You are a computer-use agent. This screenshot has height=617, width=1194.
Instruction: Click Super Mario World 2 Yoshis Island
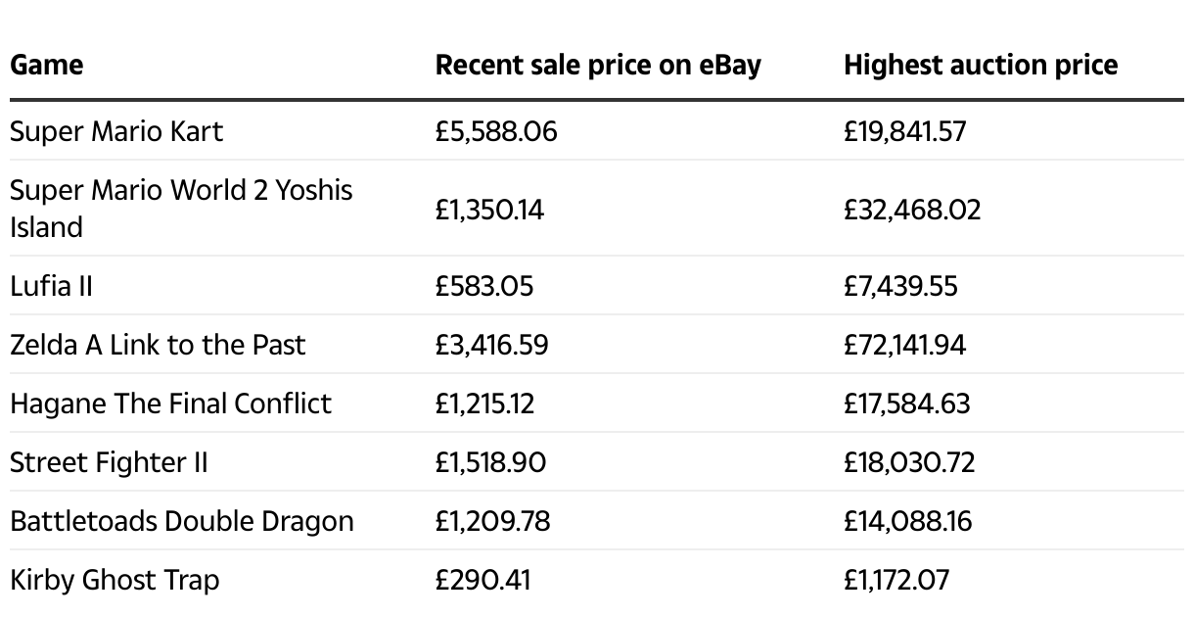[181, 209]
